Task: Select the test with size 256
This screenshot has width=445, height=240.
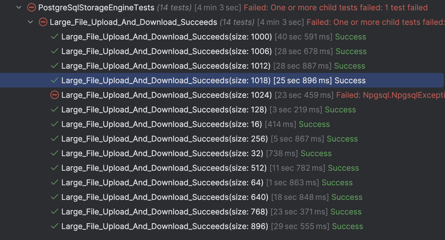Action: click(165, 139)
